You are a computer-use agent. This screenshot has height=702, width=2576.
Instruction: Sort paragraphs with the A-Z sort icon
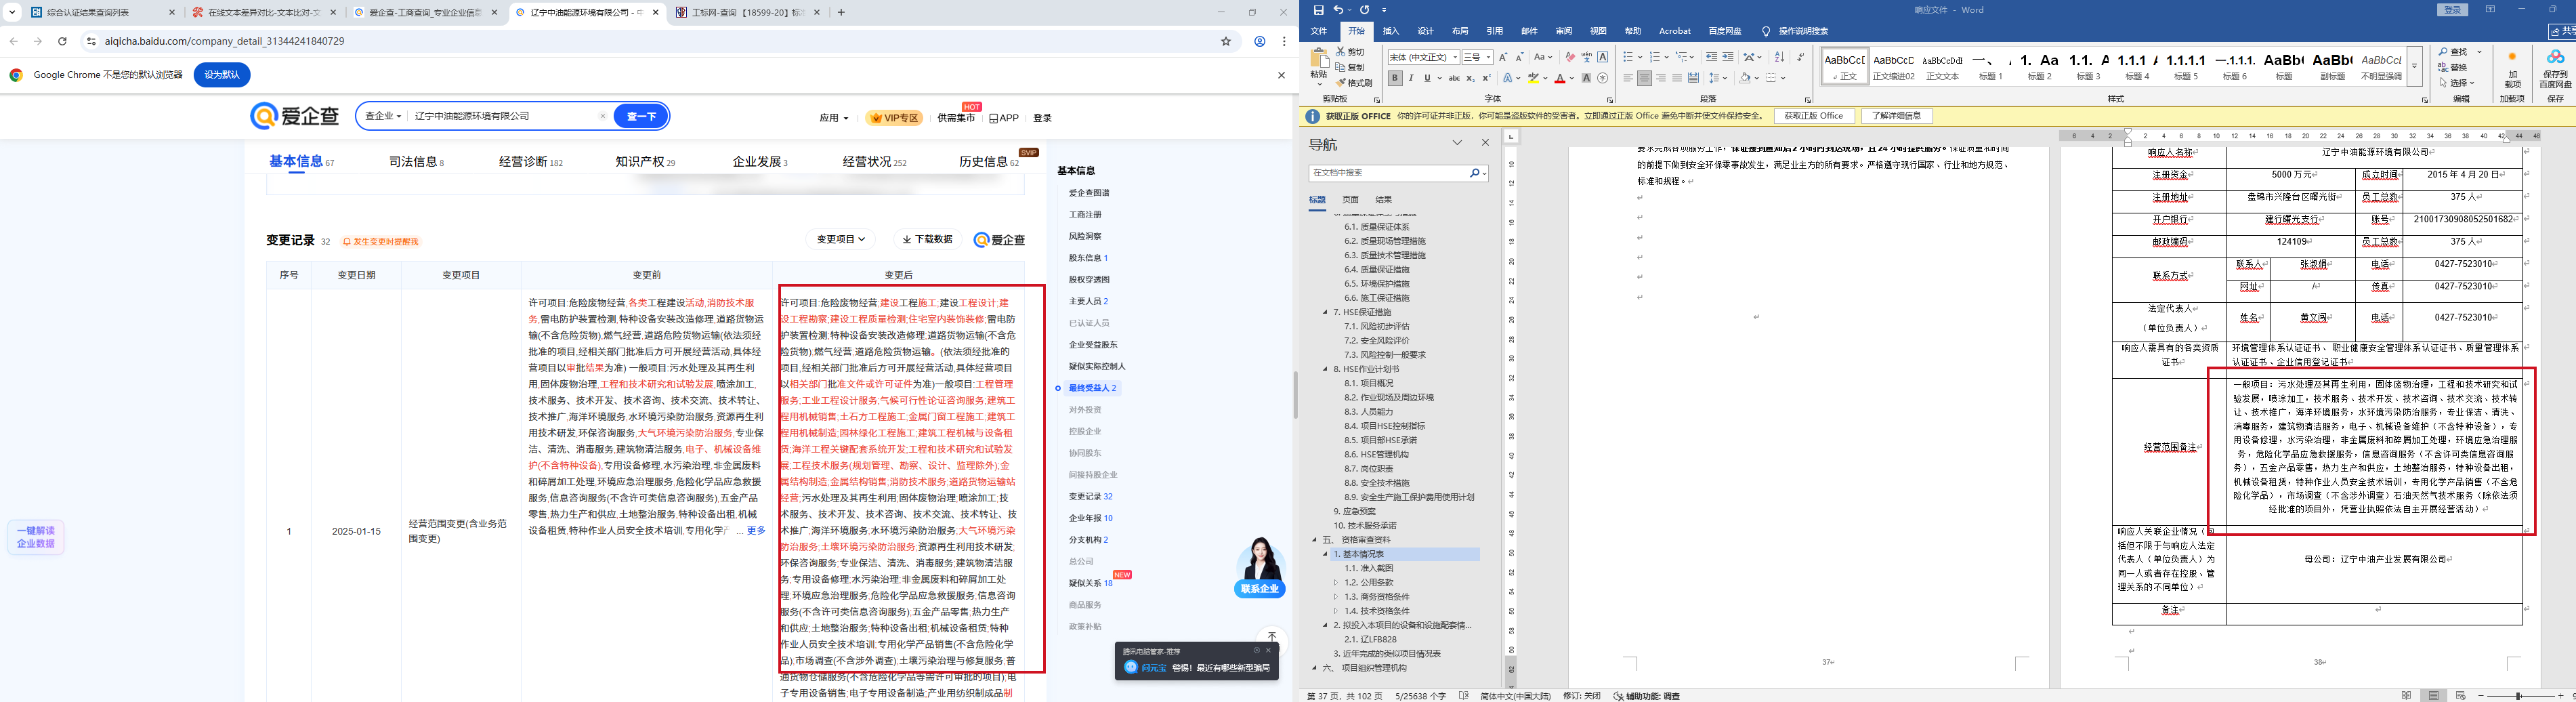(1779, 57)
